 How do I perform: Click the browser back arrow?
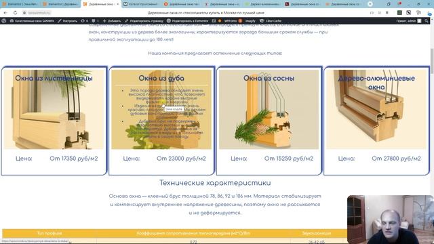coord(6,13)
